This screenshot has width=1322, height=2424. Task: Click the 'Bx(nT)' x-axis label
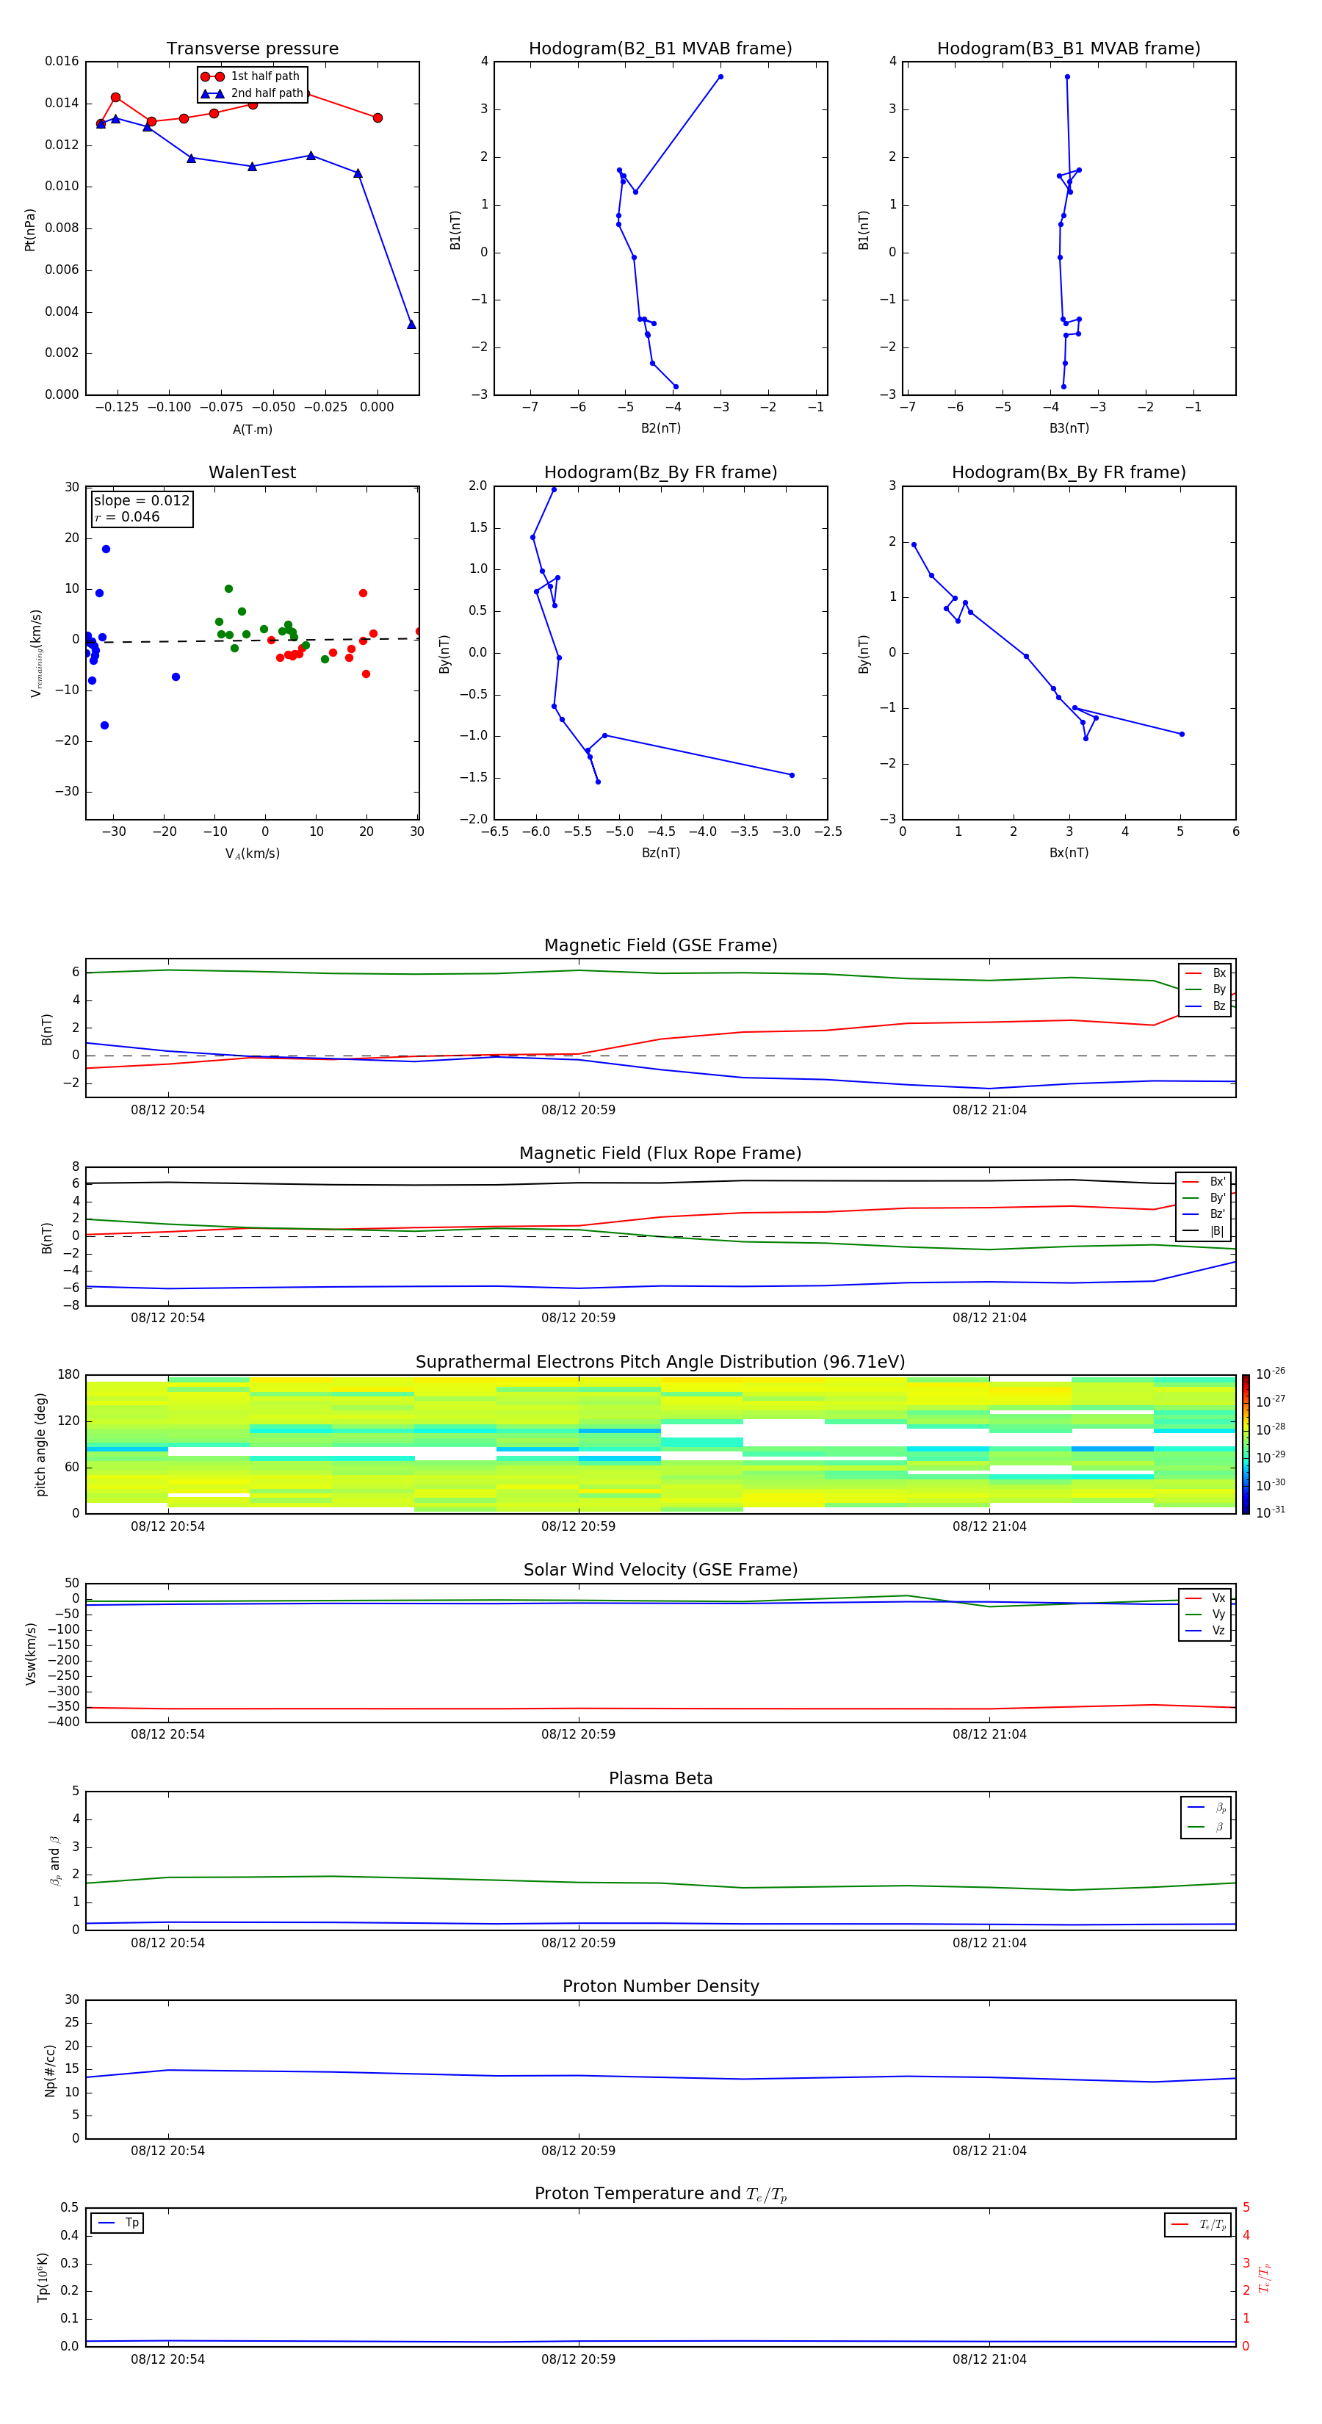pyautogui.click(x=1069, y=854)
